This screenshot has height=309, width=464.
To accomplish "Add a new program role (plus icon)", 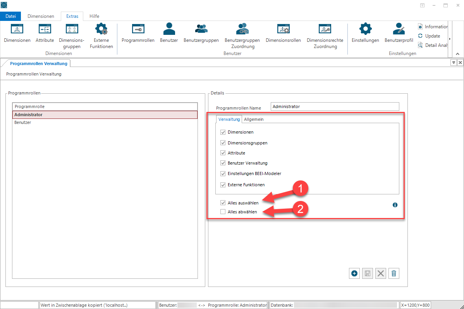I will pyautogui.click(x=354, y=273).
